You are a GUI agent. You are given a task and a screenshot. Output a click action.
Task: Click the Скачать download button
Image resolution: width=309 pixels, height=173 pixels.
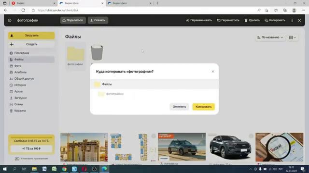(98, 20)
